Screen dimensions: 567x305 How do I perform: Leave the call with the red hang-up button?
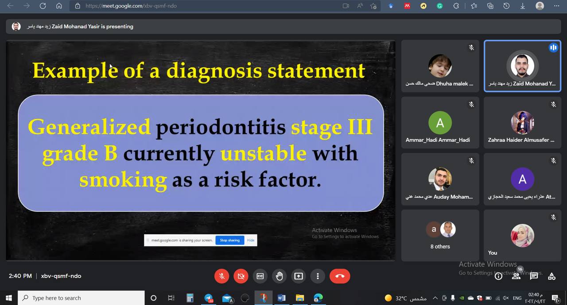340,276
